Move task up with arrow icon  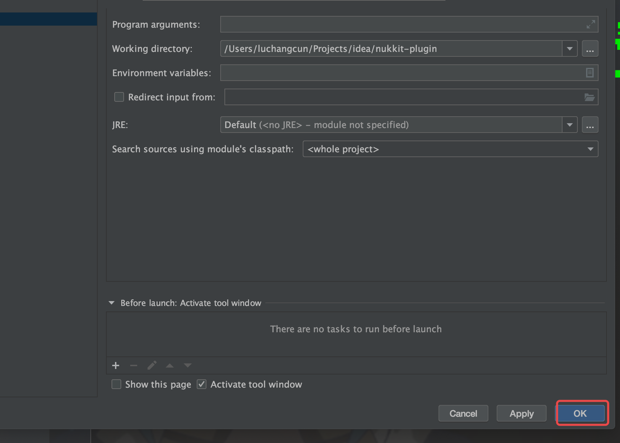pos(170,365)
